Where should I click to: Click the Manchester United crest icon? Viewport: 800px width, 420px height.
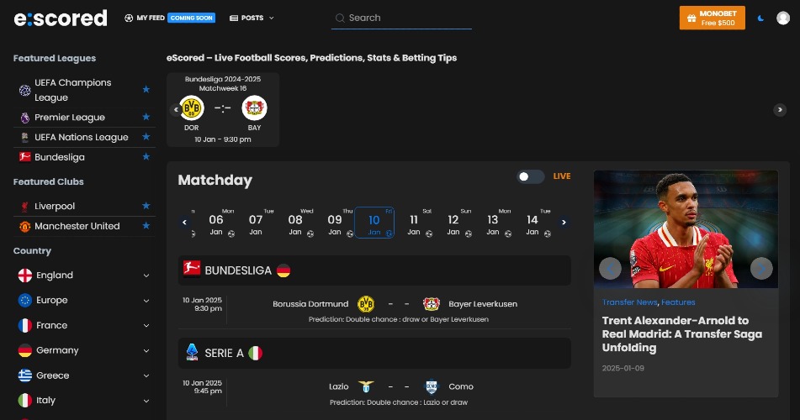pos(24,226)
